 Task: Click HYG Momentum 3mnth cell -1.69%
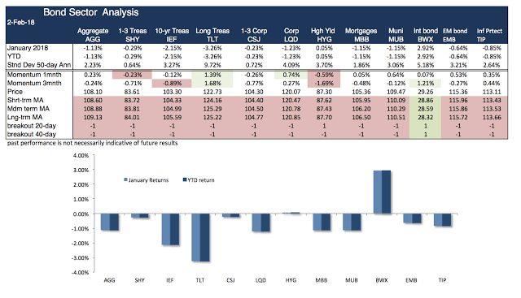324,84
